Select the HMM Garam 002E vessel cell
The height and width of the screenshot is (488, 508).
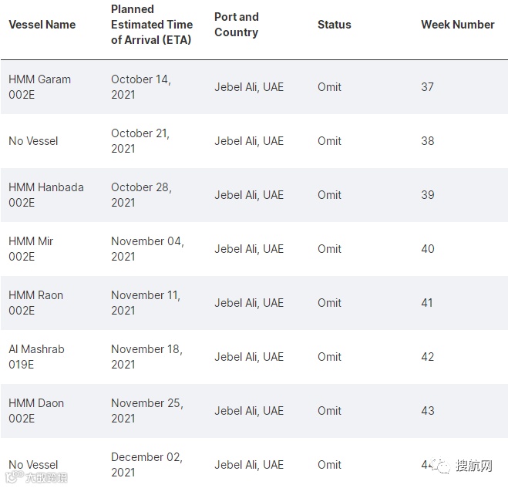[39, 87]
